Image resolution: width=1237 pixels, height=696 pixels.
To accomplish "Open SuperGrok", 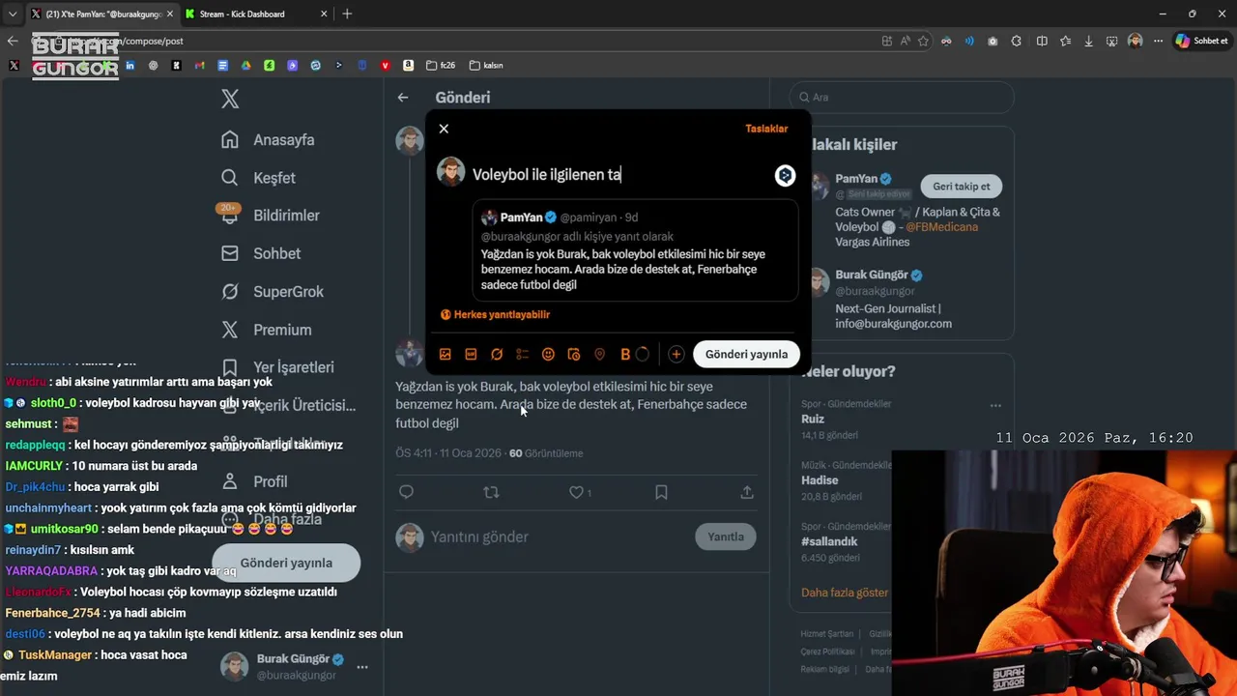I will [272, 291].
